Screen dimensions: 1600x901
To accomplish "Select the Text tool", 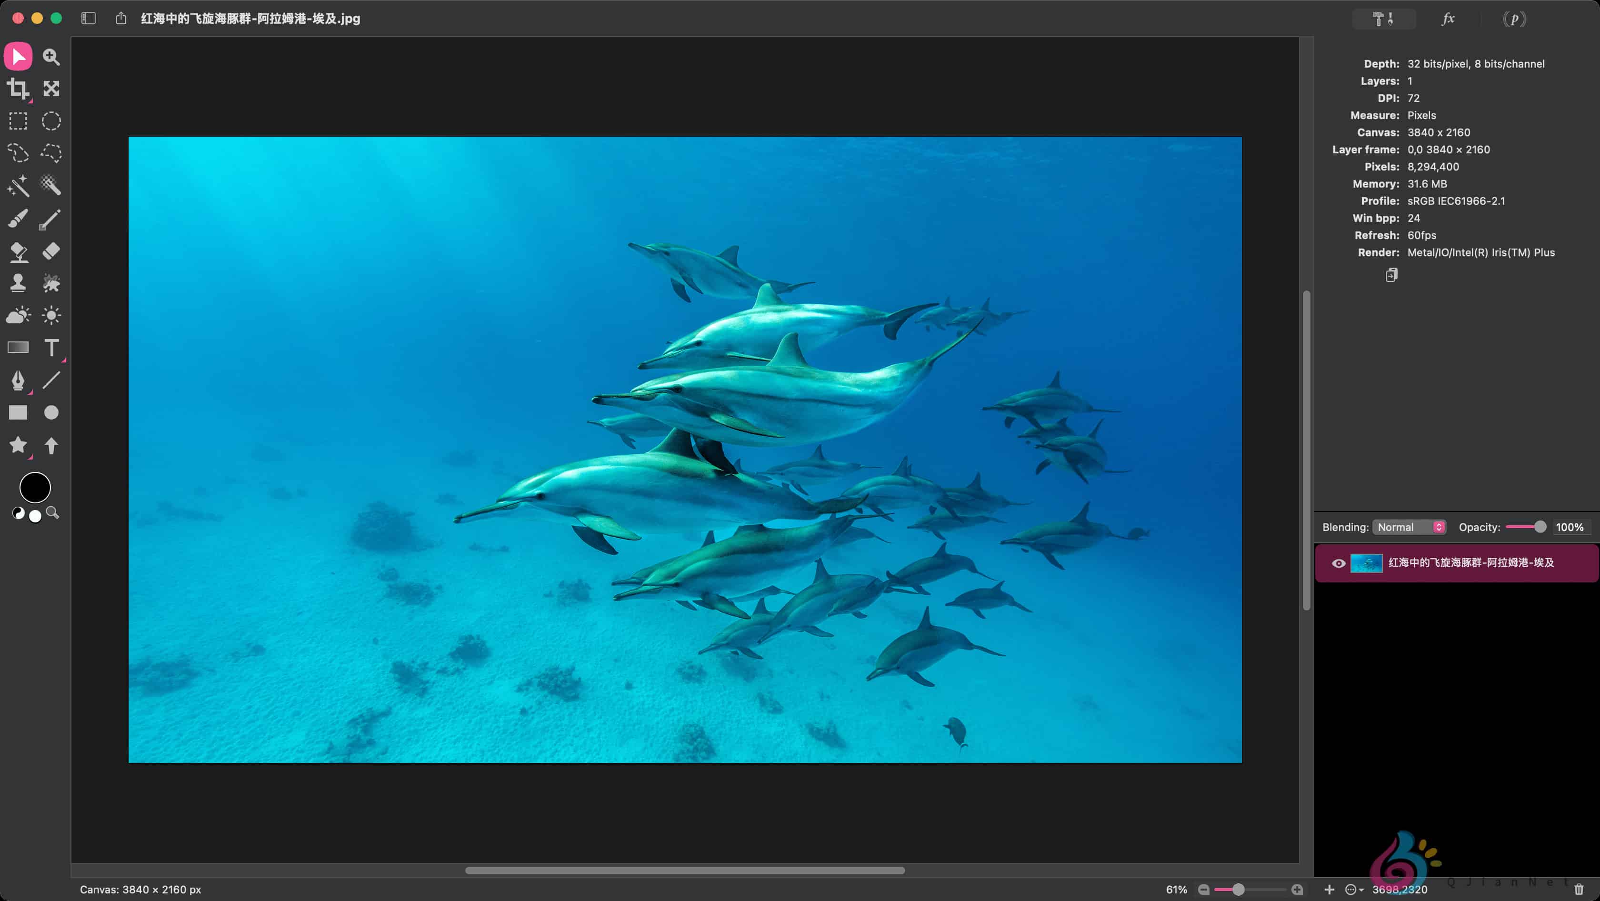I will coord(51,348).
